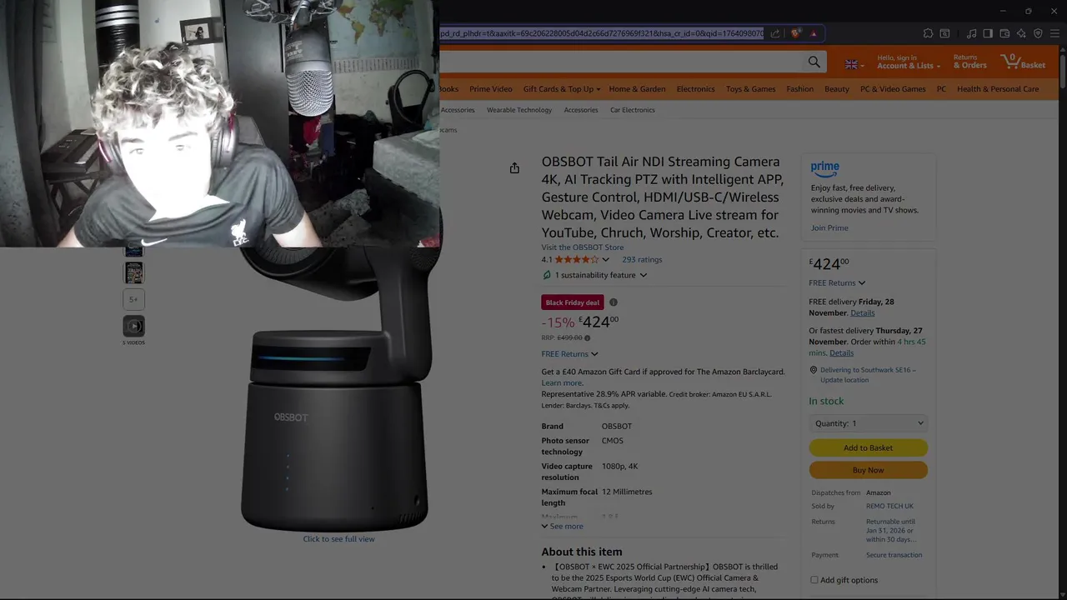Click the info icon next to RRP
1067x600 pixels.
pos(587,337)
